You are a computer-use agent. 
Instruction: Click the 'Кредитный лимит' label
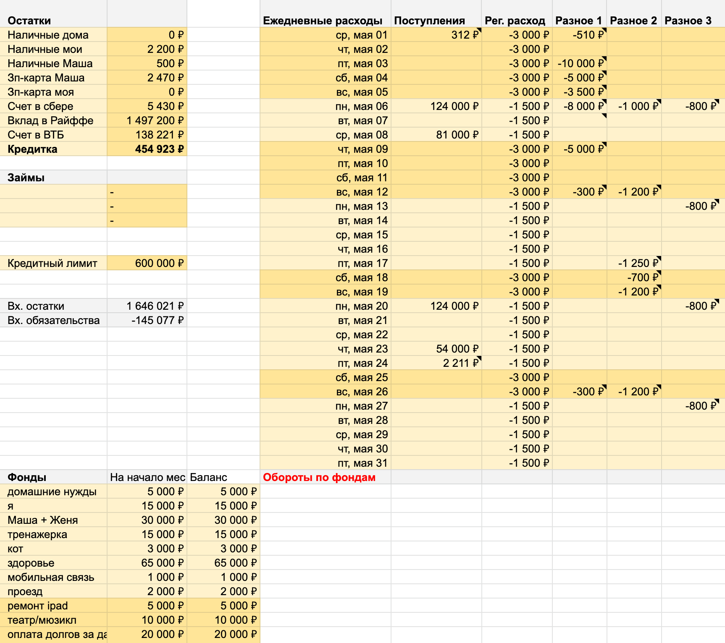pos(53,263)
